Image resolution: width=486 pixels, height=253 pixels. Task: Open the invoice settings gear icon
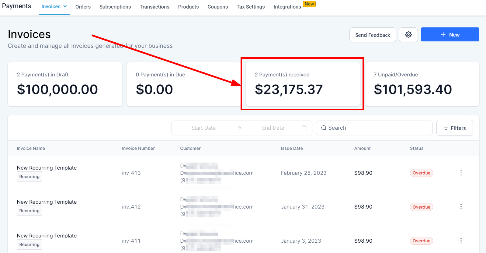click(408, 35)
